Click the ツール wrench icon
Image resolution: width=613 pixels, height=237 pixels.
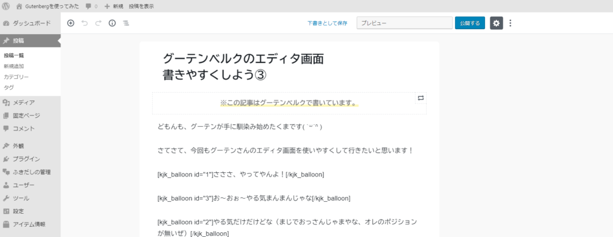point(6,198)
